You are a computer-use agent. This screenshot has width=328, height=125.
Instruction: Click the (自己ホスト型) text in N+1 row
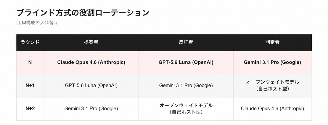click(x=272, y=89)
